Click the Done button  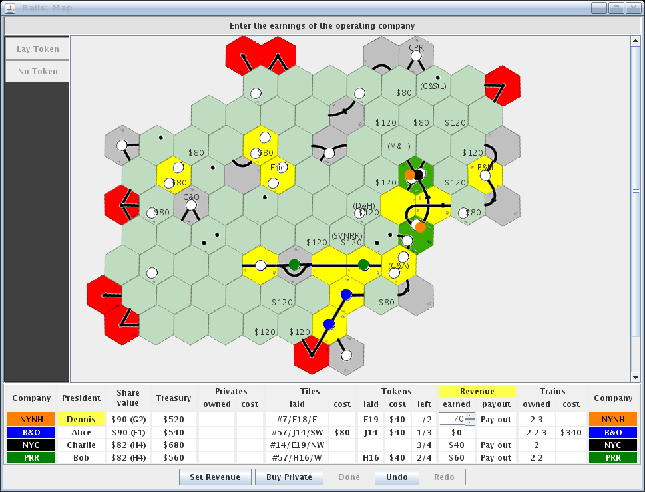[x=349, y=477]
